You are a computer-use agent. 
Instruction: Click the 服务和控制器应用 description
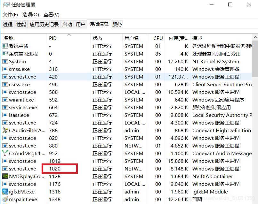212,107
